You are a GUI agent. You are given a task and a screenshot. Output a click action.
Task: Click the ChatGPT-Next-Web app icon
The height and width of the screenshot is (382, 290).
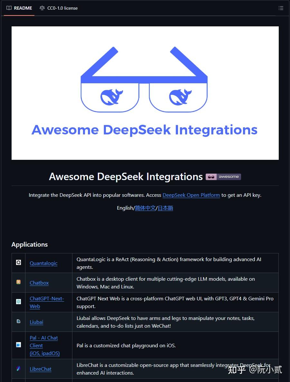click(18, 302)
